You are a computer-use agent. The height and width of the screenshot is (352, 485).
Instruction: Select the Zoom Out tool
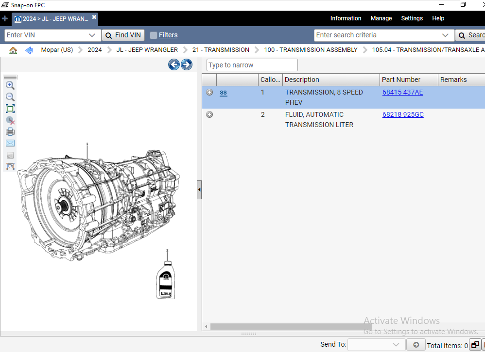pos(10,97)
